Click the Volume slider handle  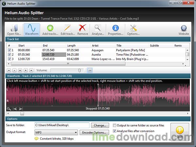click(x=79, y=70)
